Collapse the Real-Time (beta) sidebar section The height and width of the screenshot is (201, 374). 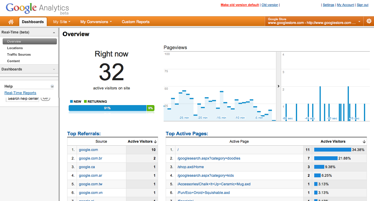pos(54,32)
